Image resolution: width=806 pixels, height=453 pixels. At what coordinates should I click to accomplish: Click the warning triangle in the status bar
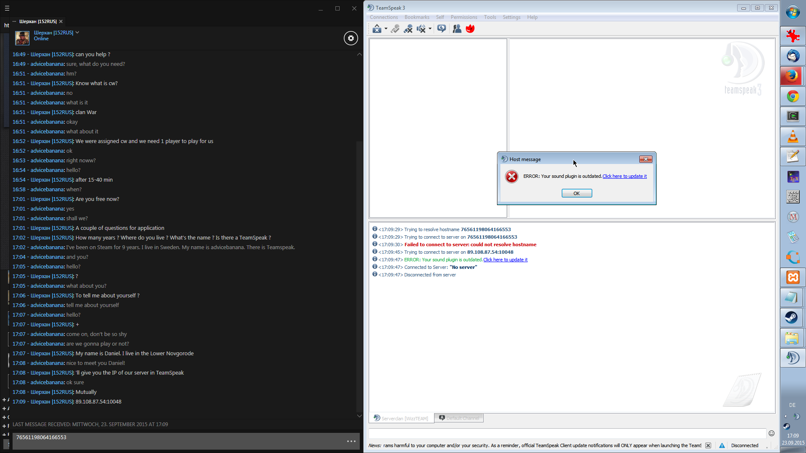point(722,445)
